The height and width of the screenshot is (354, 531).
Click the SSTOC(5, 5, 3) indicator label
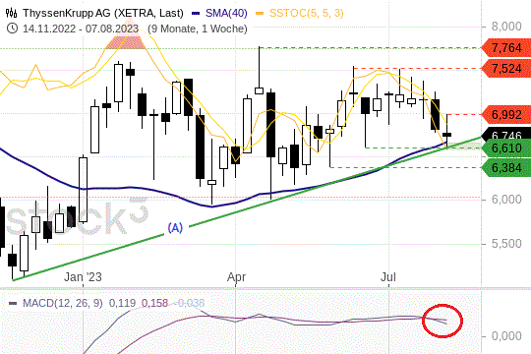coord(307,13)
